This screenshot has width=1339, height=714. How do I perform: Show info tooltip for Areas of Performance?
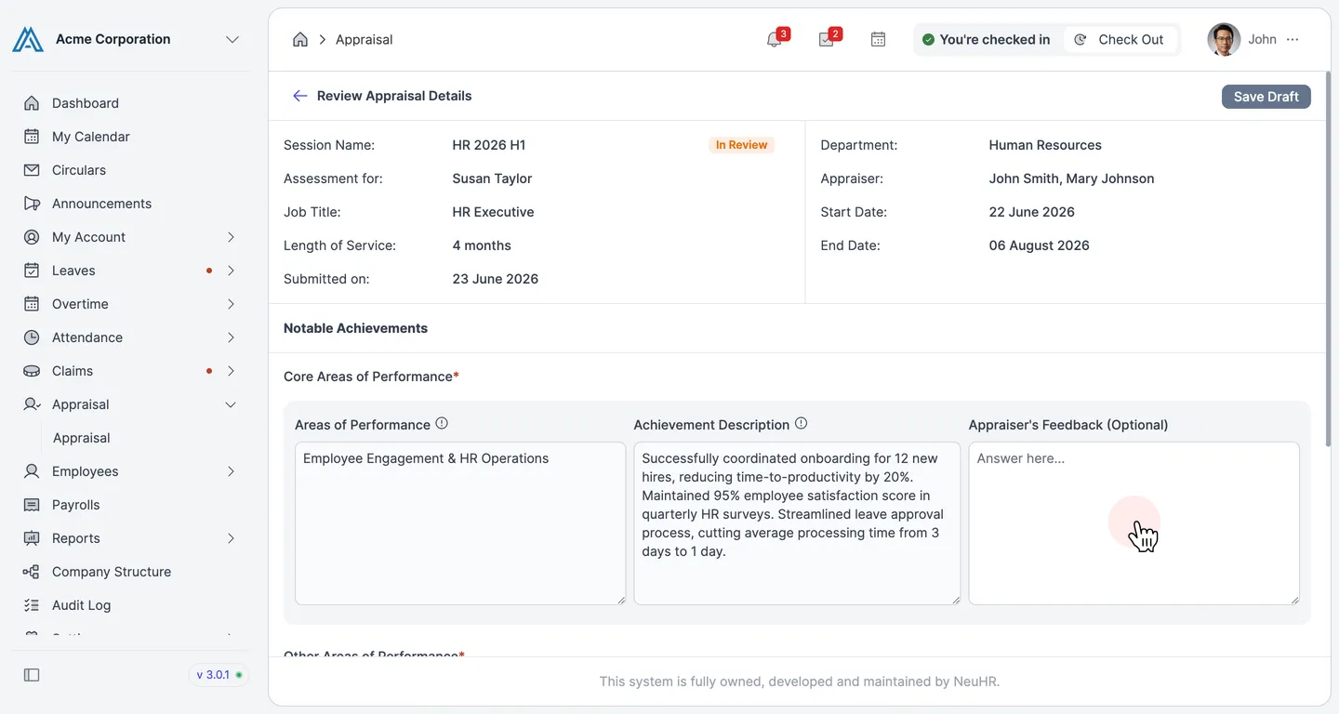[x=442, y=423]
